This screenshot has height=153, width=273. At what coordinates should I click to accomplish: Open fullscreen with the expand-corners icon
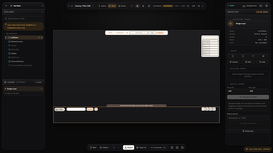tap(203, 6)
